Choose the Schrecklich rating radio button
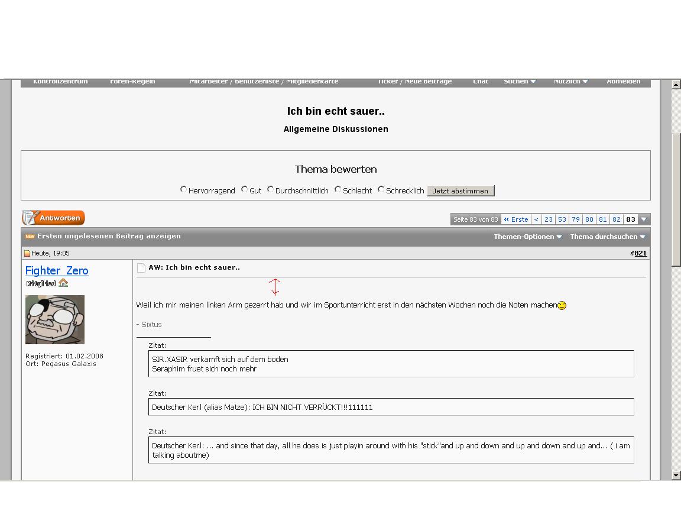Image resolution: width=681 pixels, height=511 pixels. click(381, 190)
